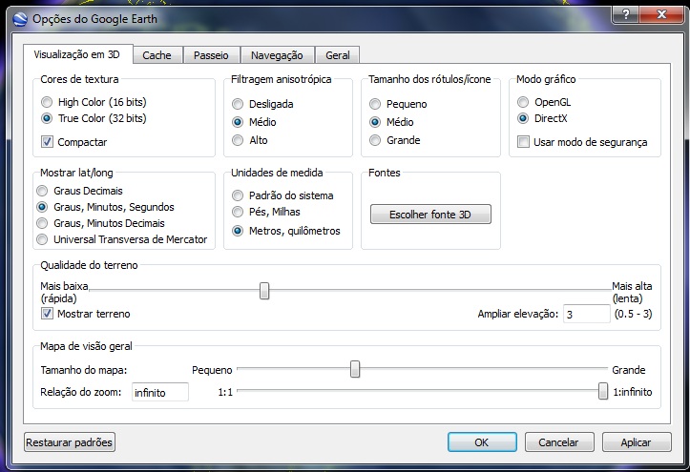Open the Passeio tab
The image size is (690, 472).
click(x=211, y=55)
